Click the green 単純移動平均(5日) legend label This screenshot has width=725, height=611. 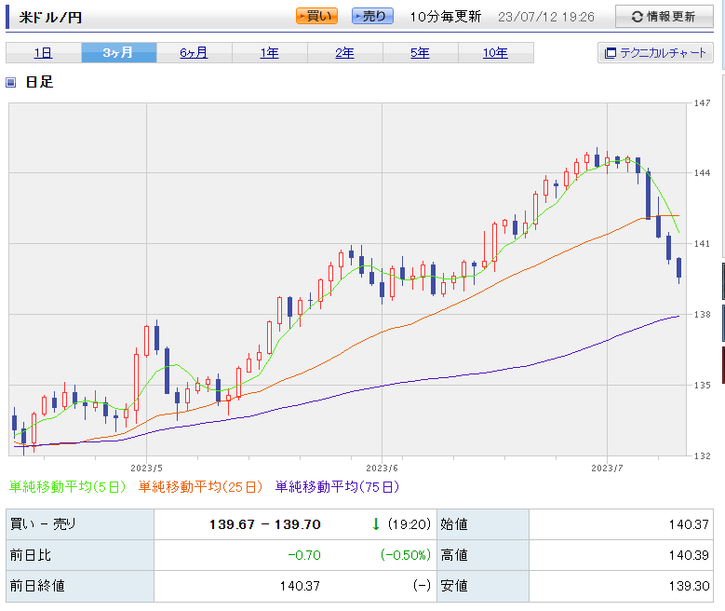click(69, 486)
